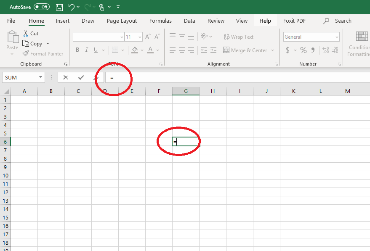Click the Increase Font Size icon
This screenshot has width=370, height=251.
click(148, 37)
